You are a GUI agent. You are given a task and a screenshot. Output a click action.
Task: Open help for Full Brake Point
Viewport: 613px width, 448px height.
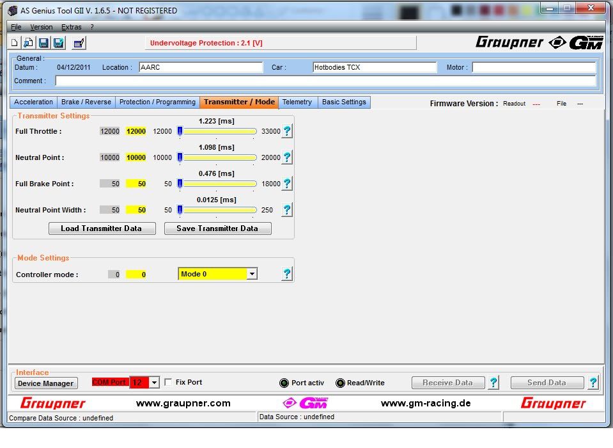point(287,184)
